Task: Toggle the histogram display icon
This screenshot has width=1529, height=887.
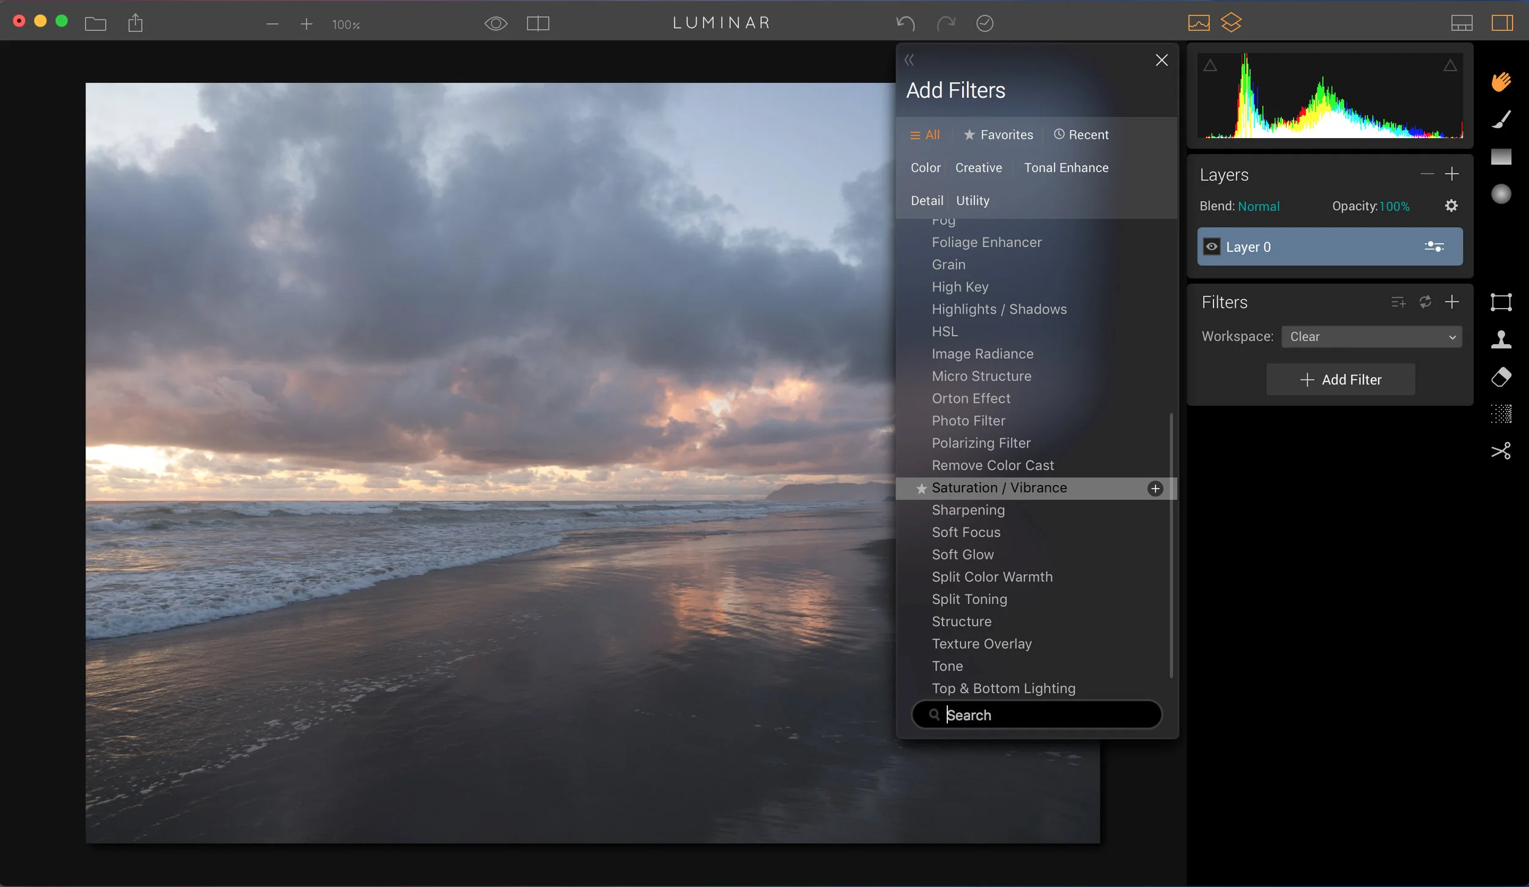Action: pos(1199,23)
